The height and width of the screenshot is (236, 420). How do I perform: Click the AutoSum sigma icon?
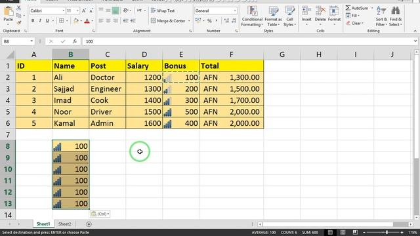348,8
